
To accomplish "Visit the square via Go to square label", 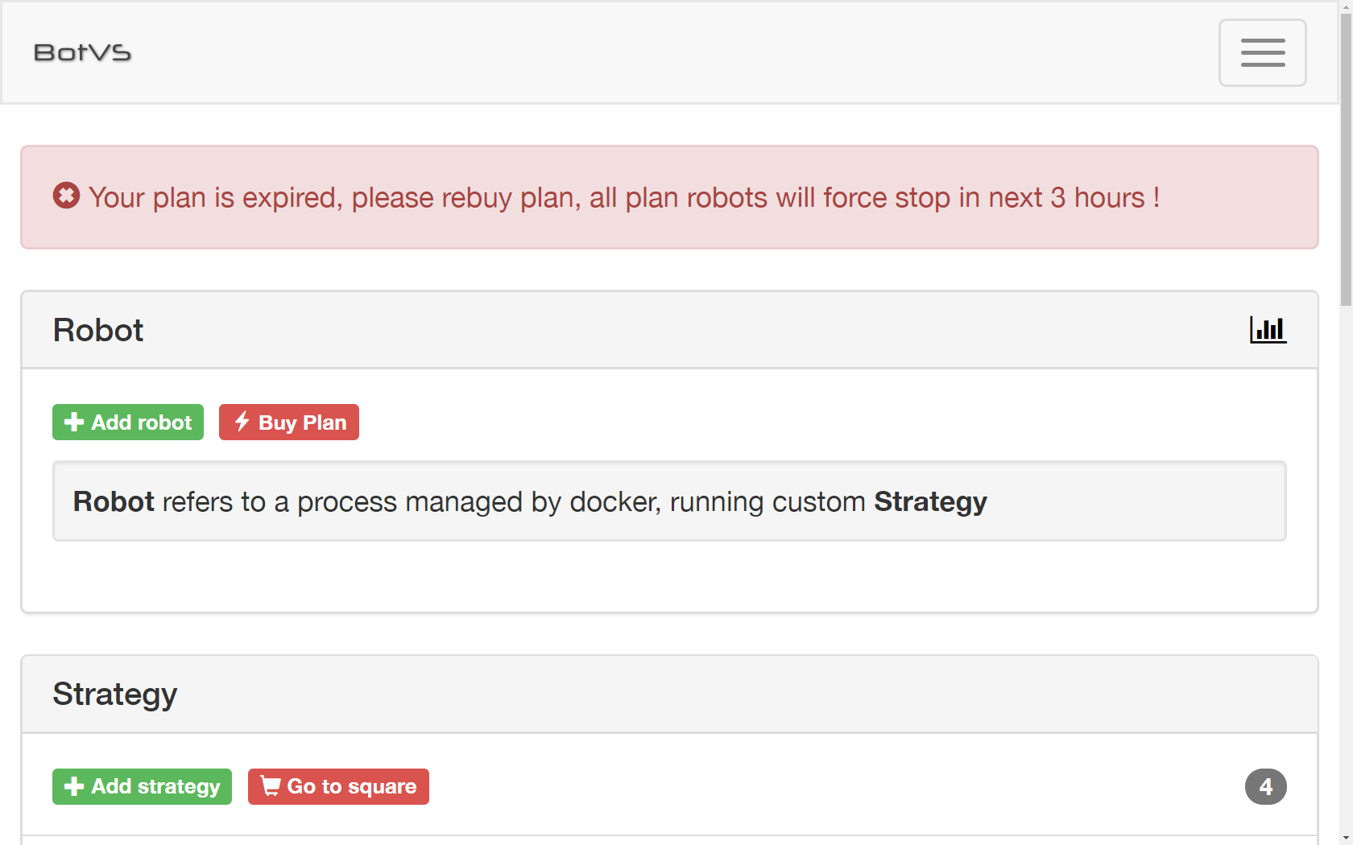I will point(352,786).
